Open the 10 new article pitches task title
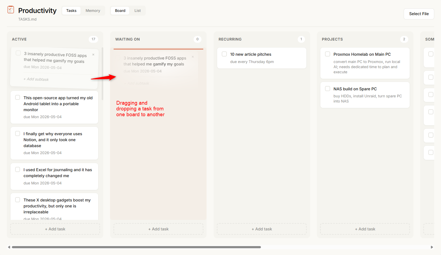Viewport: 441px width, 255px height. click(251, 54)
